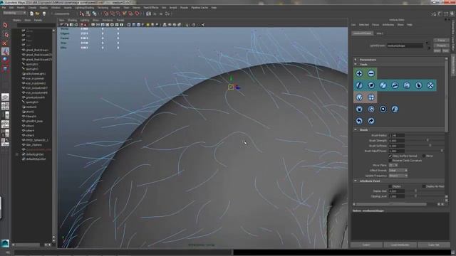Pick the hand-shaped groom brush in teal row
Viewport: 456px width, 256px height.
[x=418, y=85]
